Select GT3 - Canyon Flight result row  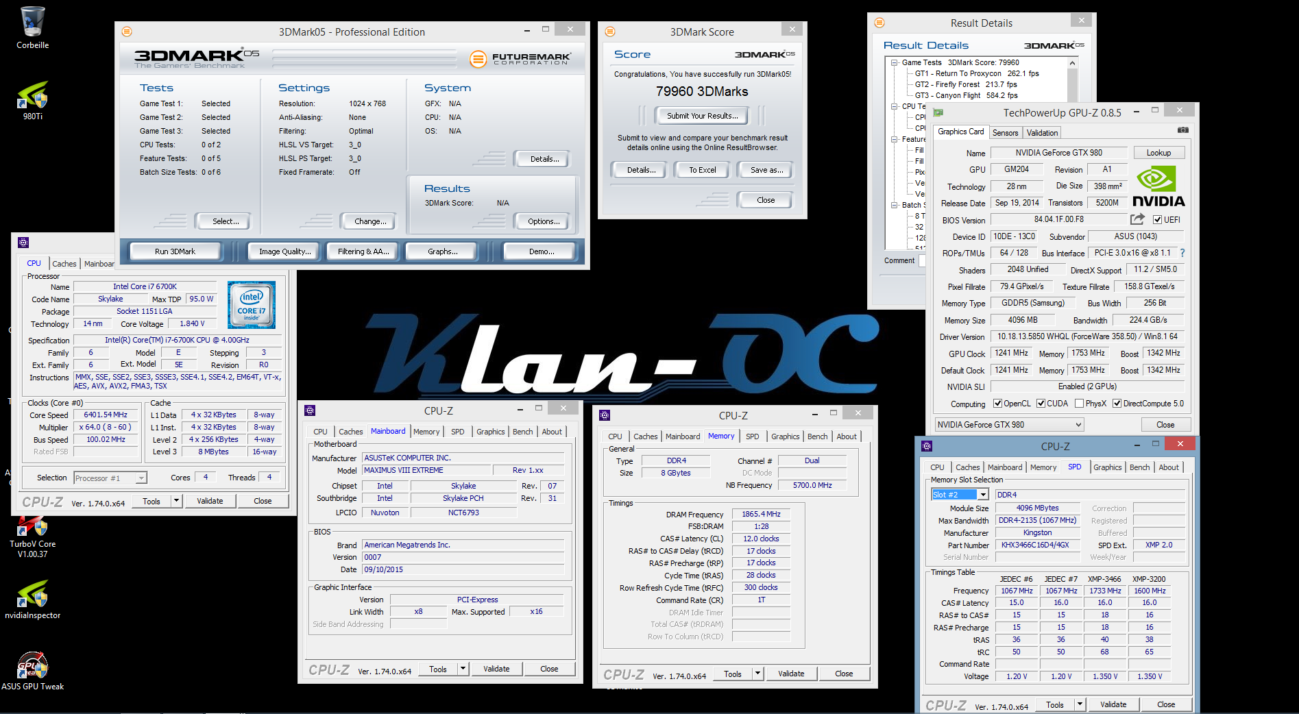click(x=966, y=95)
